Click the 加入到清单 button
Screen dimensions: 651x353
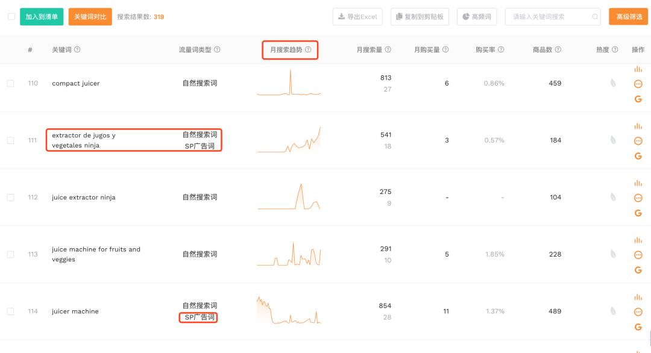[x=41, y=16]
